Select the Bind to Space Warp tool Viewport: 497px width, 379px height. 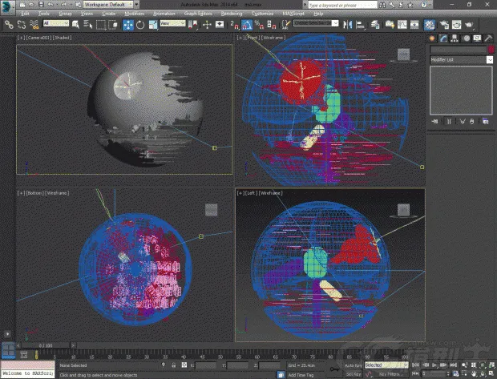[34, 25]
